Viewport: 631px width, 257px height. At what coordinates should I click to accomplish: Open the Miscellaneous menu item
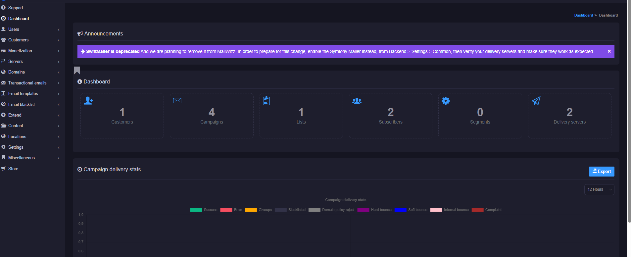(32, 158)
